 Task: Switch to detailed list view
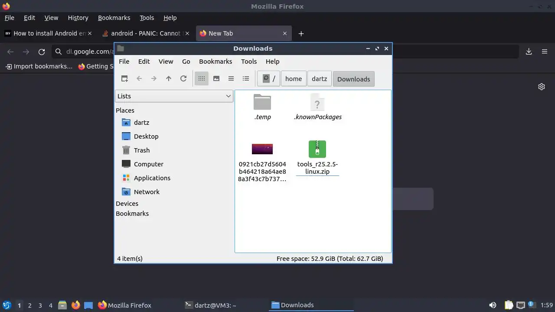click(246, 78)
